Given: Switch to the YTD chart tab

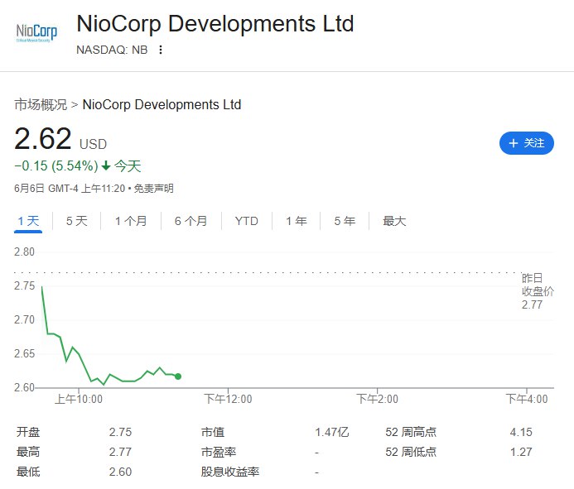Looking at the screenshot, I should click(246, 221).
